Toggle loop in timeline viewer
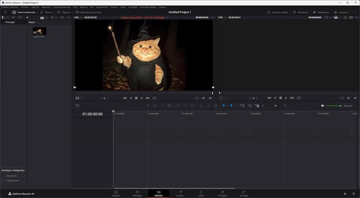 [299, 98]
